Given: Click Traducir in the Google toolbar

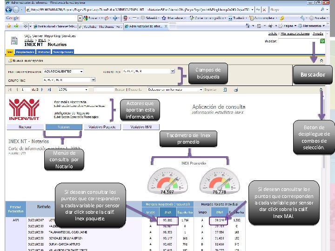Looking at the screenshot, I should point(238,18).
